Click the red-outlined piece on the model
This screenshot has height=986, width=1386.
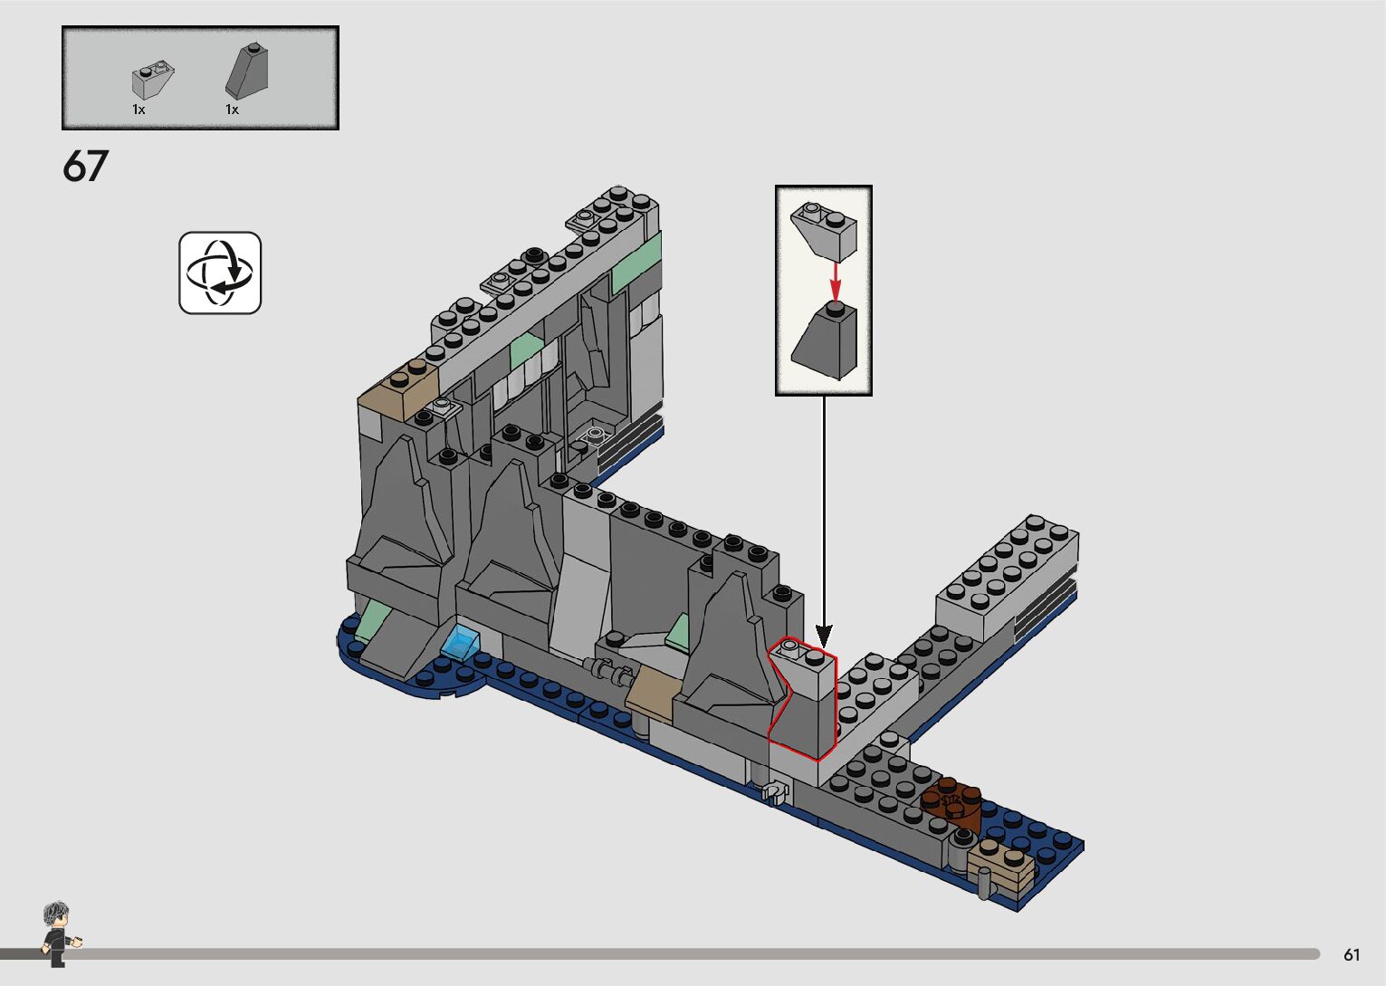pyautogui.click(x=804, y=702)
